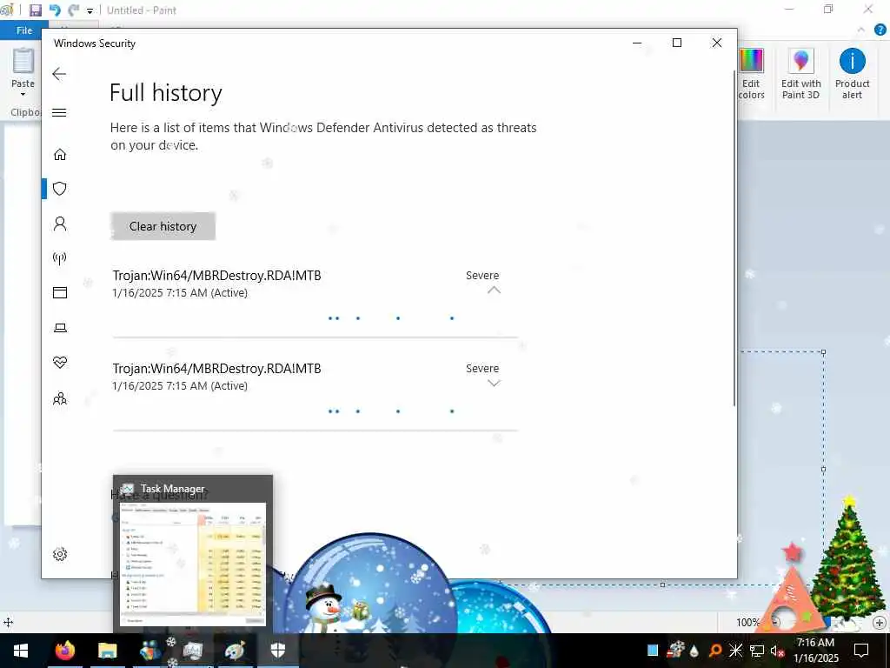Click the taskbar clock showing 7:16 AM
The width and height of the screenshot is (890, 668).
click(815, 651)
